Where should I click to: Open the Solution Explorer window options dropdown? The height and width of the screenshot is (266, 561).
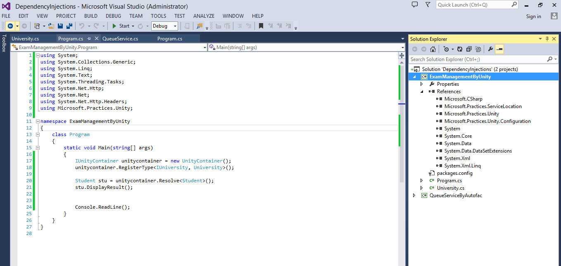[x=540, y=39]
